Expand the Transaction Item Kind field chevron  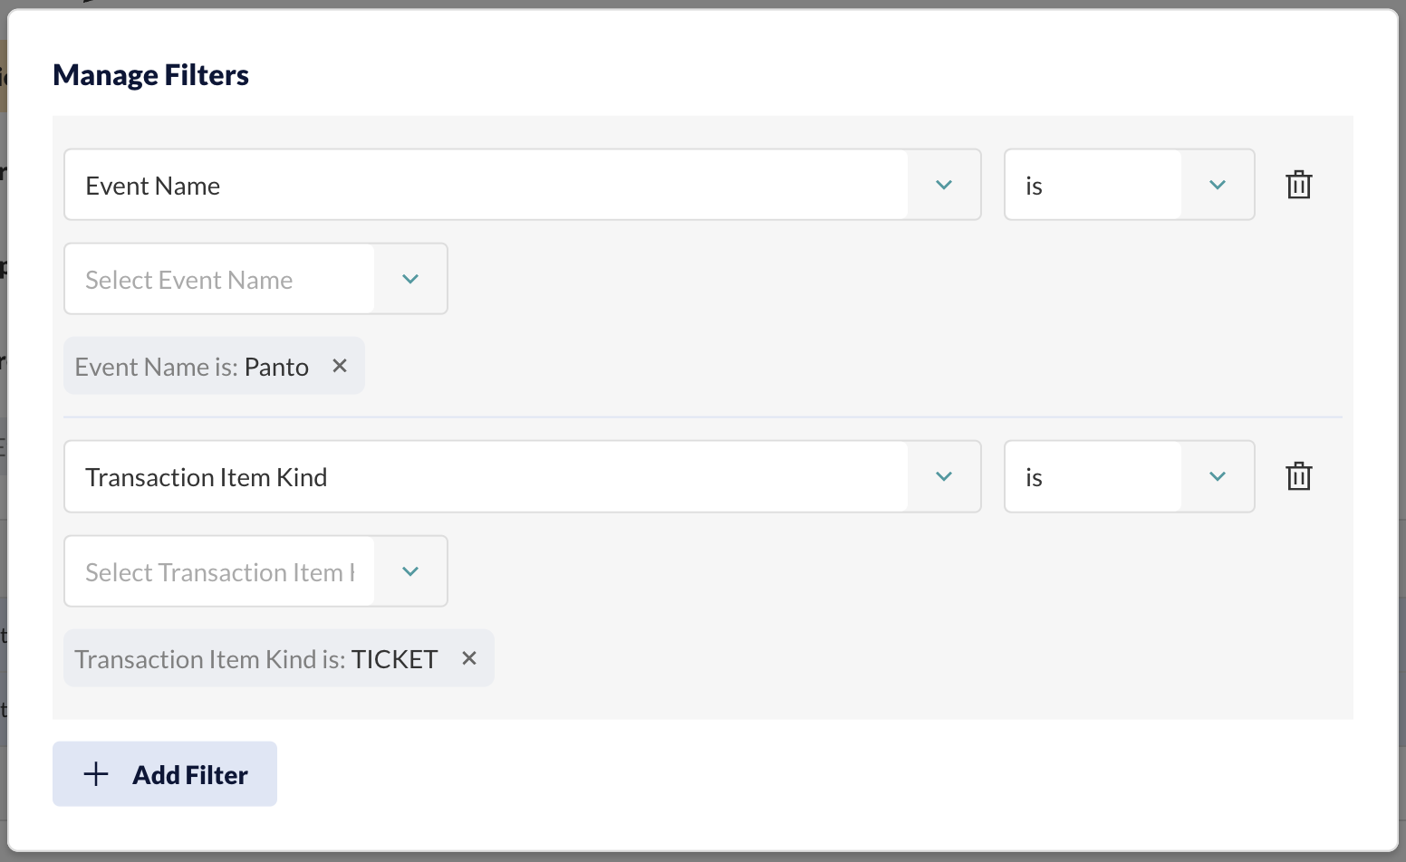pyautogui.click(x=944, y=476)
